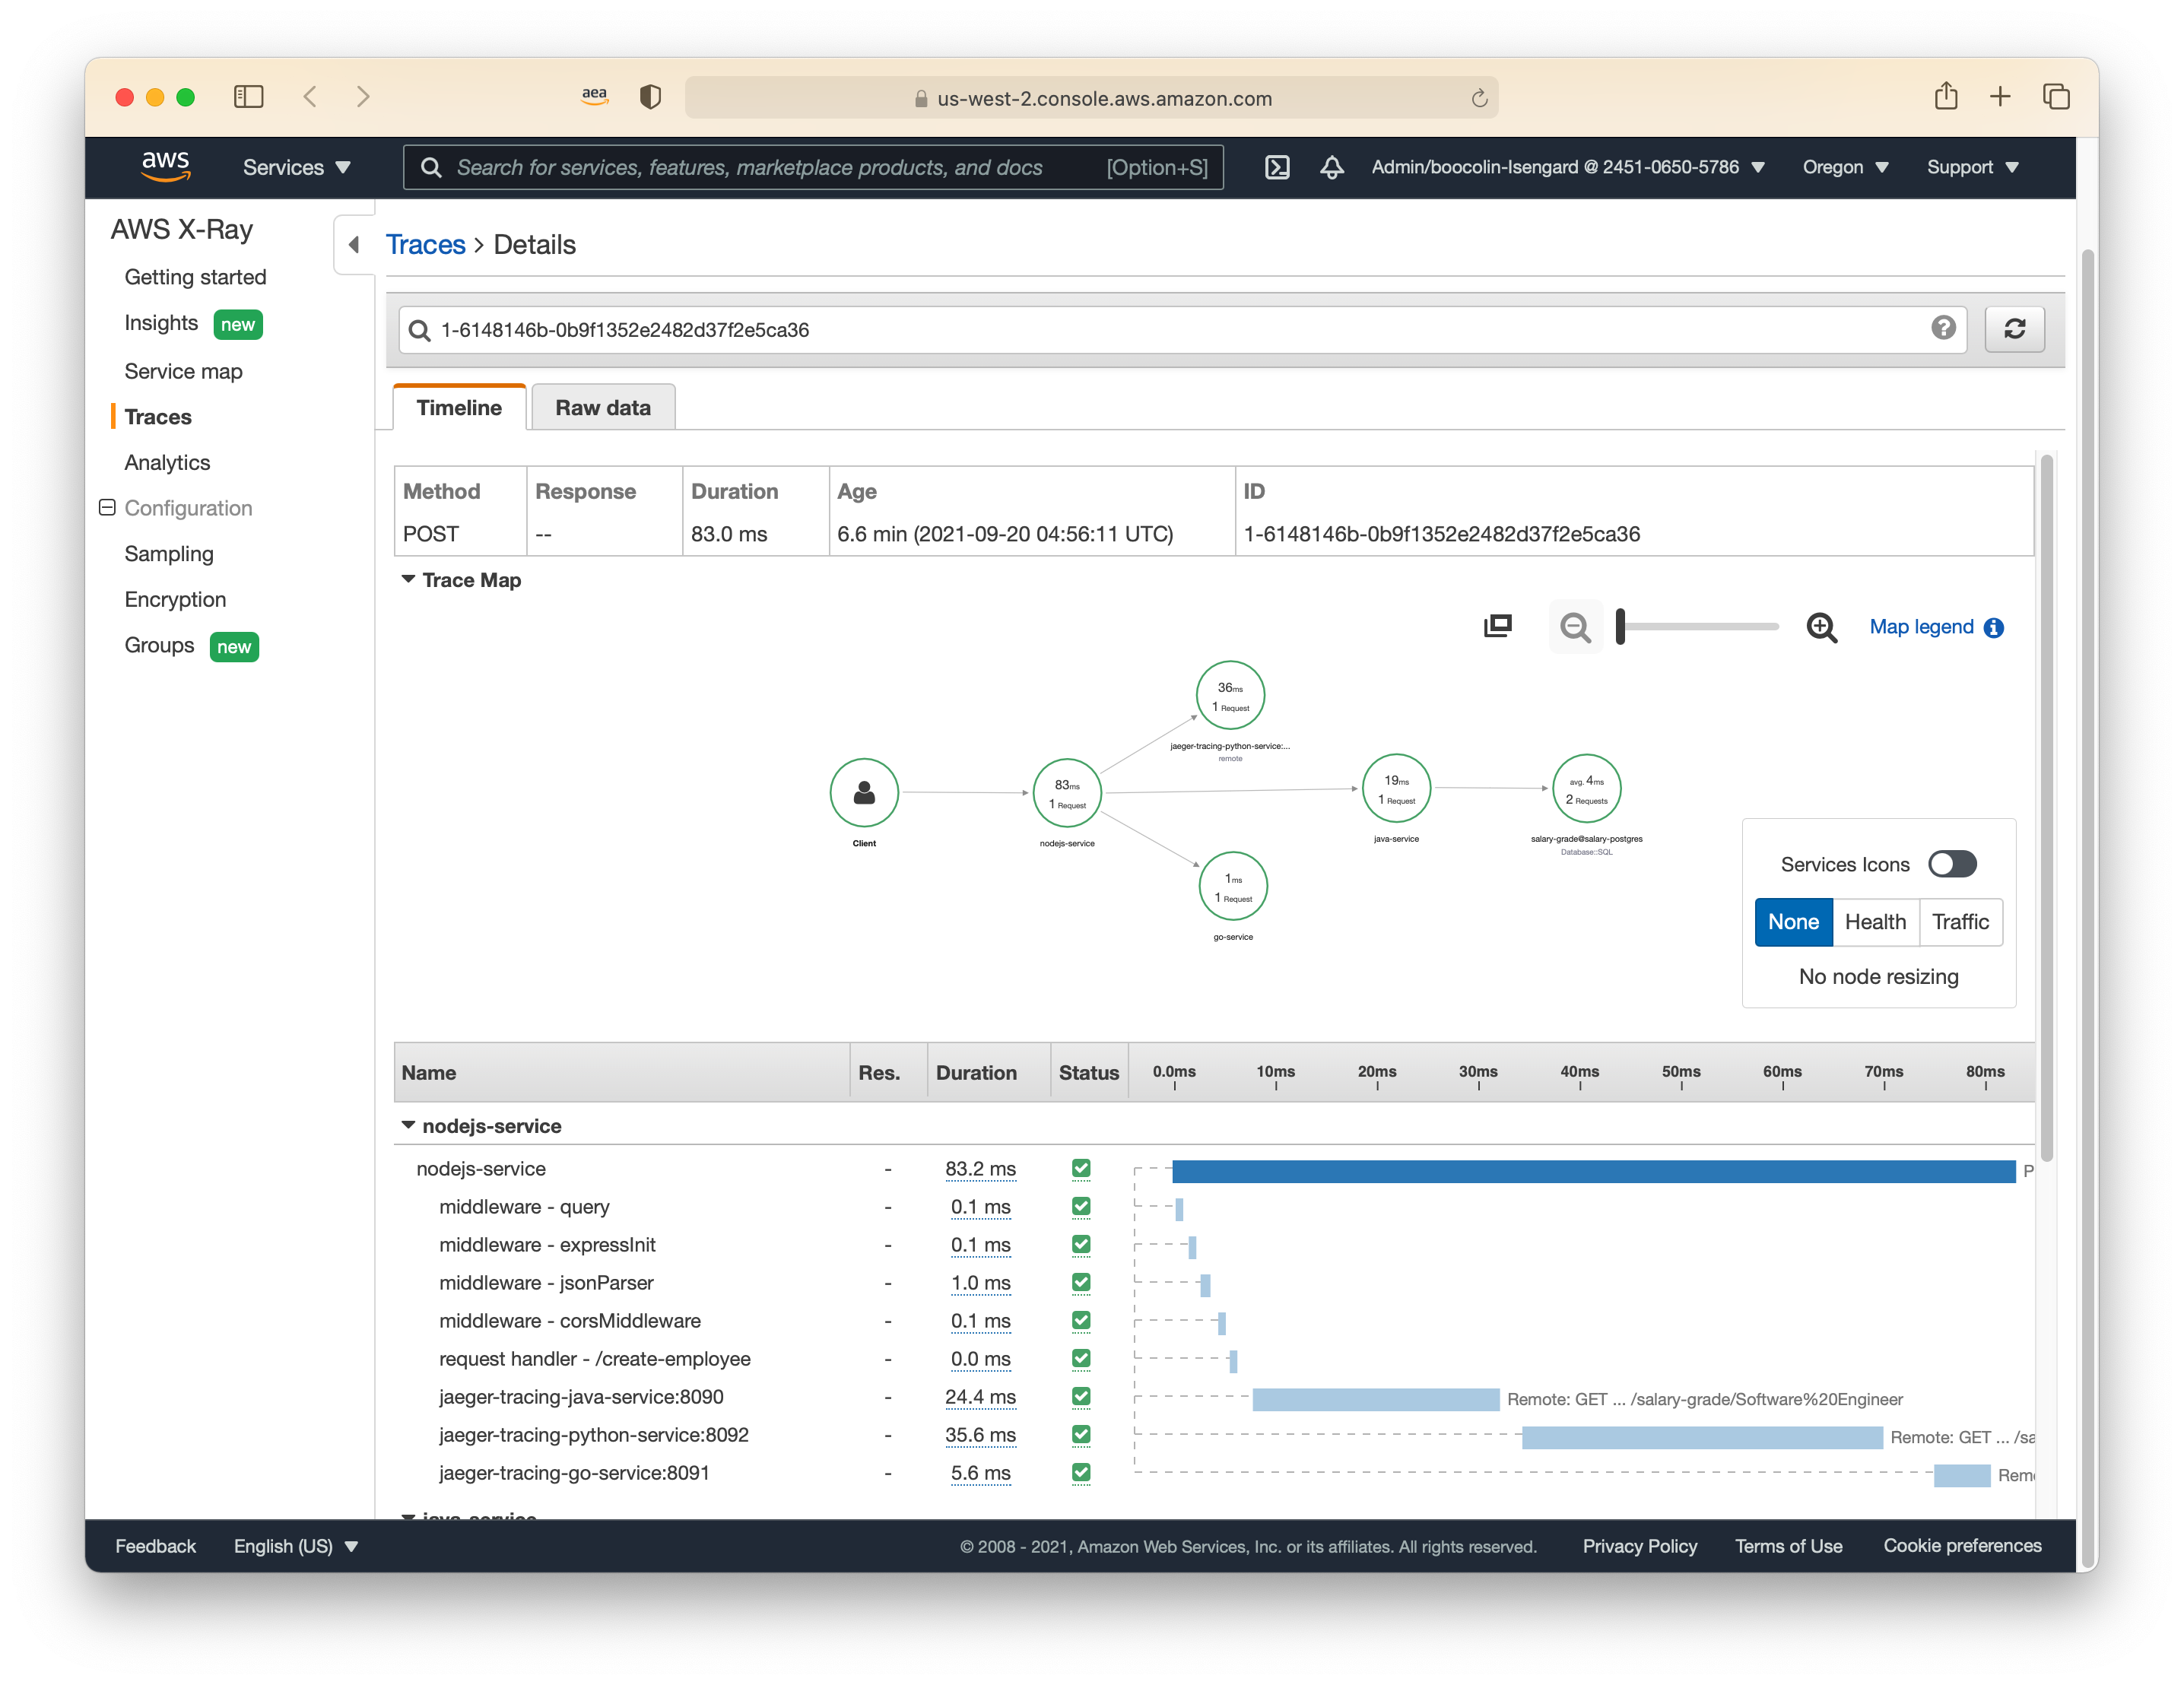Open the Oregon region dropdown
Viewport: 2184px width, 1685px height.
click(1845, 167)
